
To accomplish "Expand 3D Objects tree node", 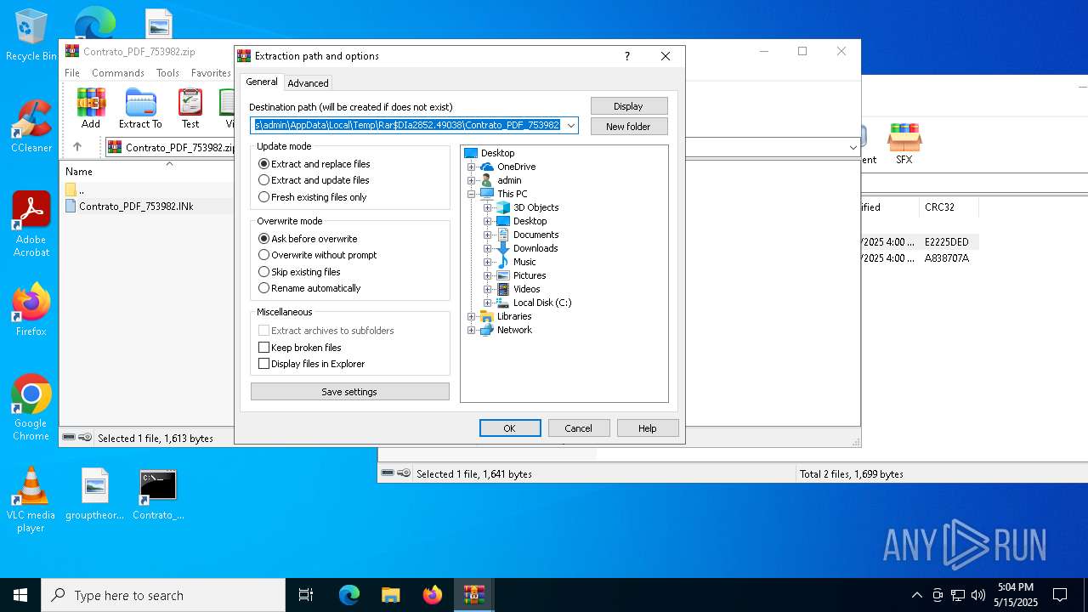I will tap(488, 207).
